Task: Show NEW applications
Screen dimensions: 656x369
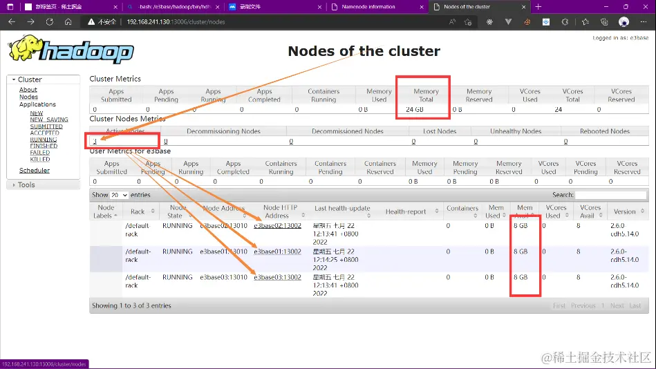Action: pyautogui.click(x=37, y=113)
